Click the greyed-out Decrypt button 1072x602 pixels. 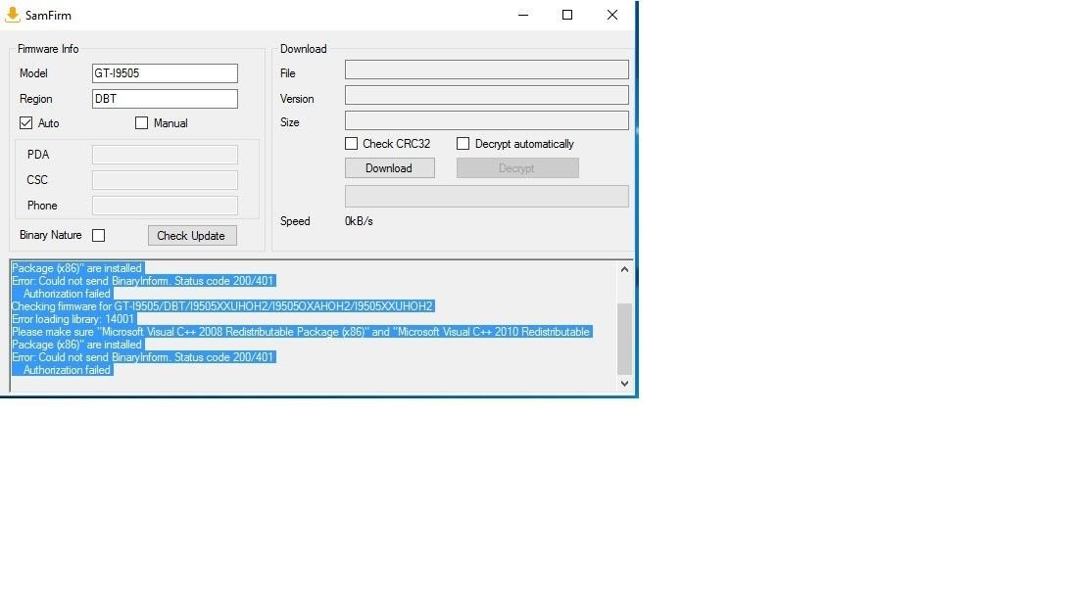pyautogui.click(x=517, y=168)
